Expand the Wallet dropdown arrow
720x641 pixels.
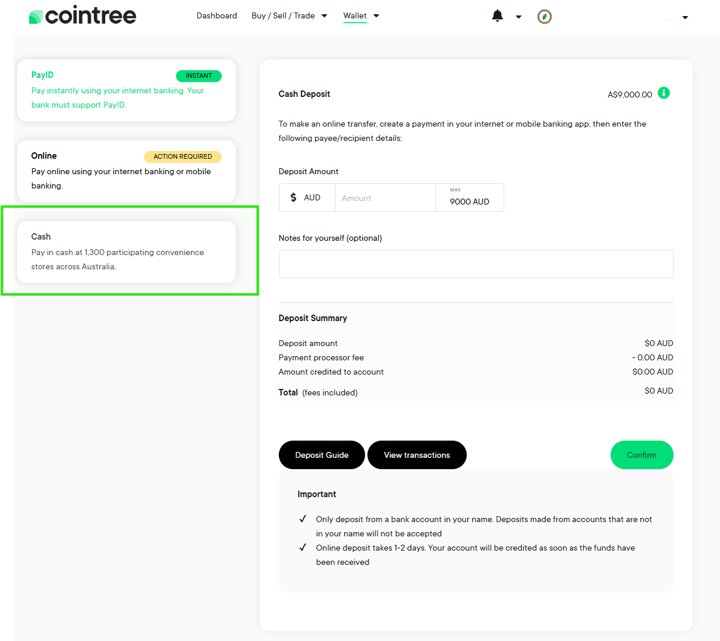[376, 16]
